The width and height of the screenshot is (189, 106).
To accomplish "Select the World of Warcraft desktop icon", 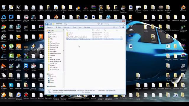I will [101, 9].
